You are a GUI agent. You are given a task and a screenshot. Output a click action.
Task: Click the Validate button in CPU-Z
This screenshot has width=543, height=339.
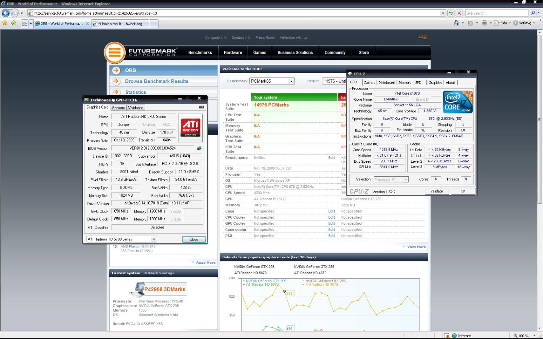pyautogui.click(x=437, y=191)
